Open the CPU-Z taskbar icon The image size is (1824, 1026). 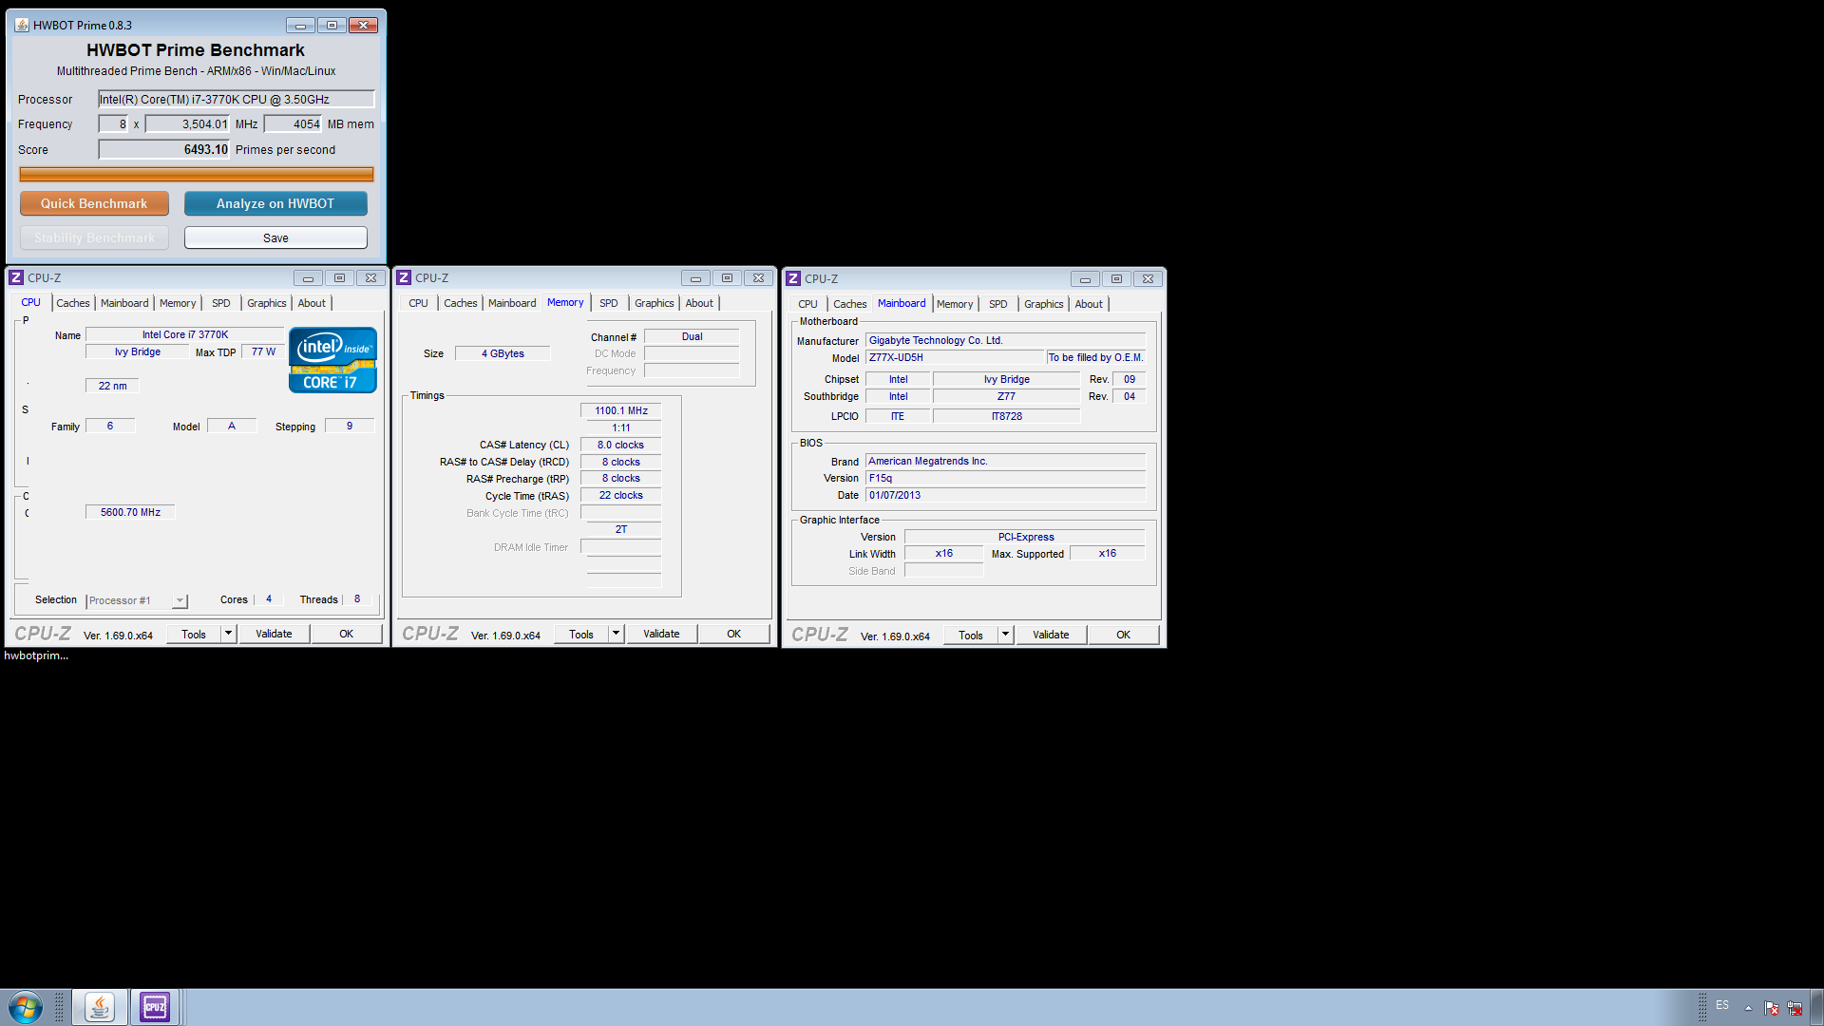(x=155, y=1007)
